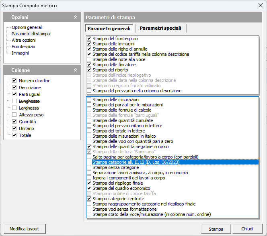This screenshot has height=236, width=267.
Task: Toggle the Quantità column checkbox
Action: 14,122
